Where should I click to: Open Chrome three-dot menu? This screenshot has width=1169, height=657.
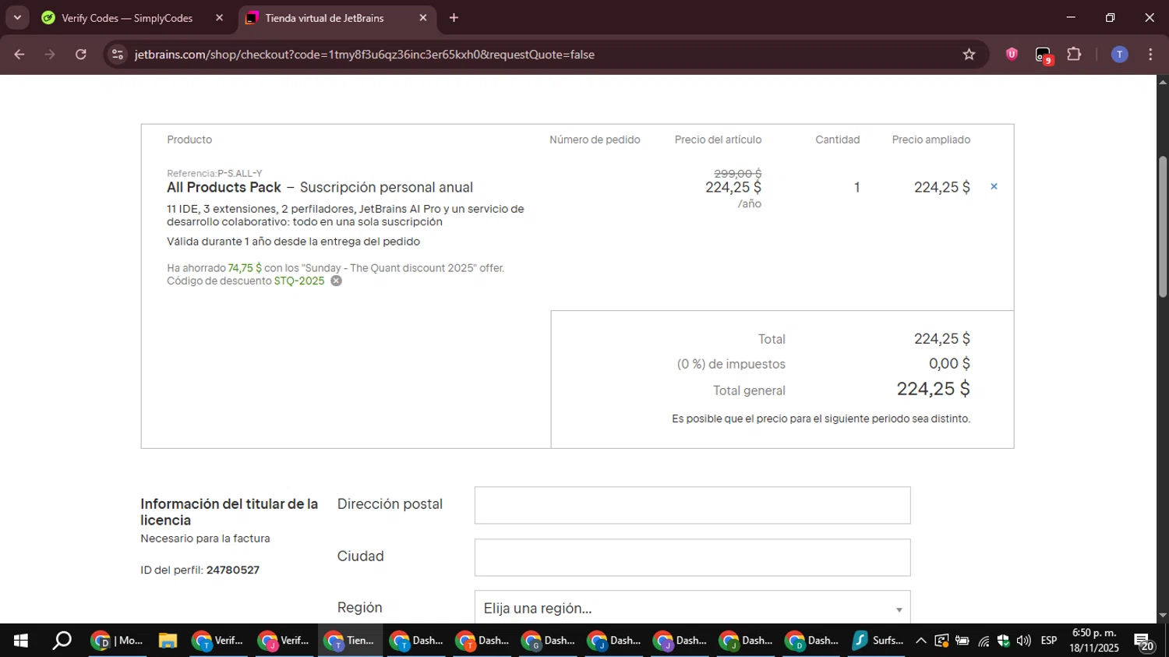(1150, 55)
